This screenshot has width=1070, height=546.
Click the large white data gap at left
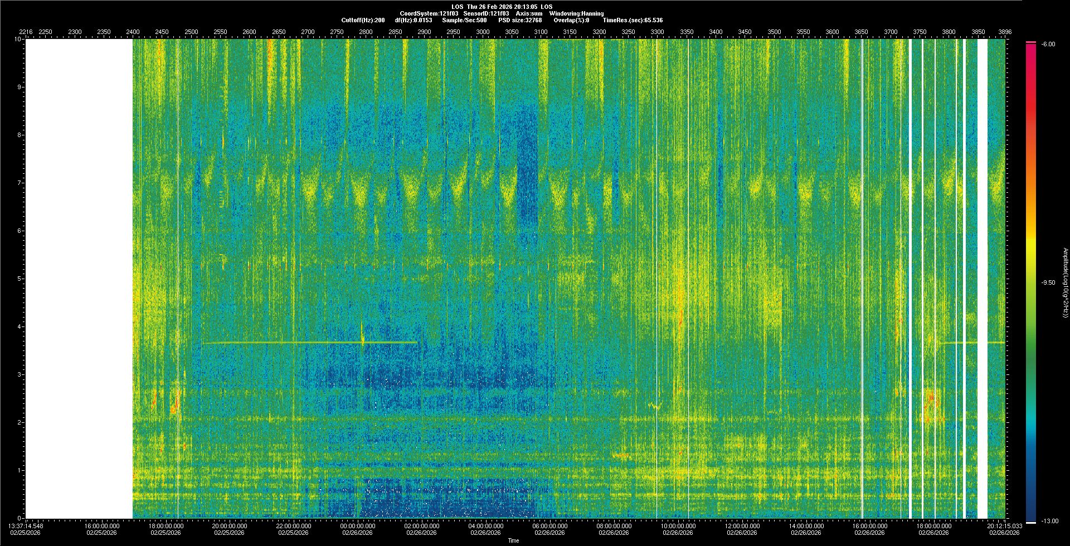coord(79,279)
